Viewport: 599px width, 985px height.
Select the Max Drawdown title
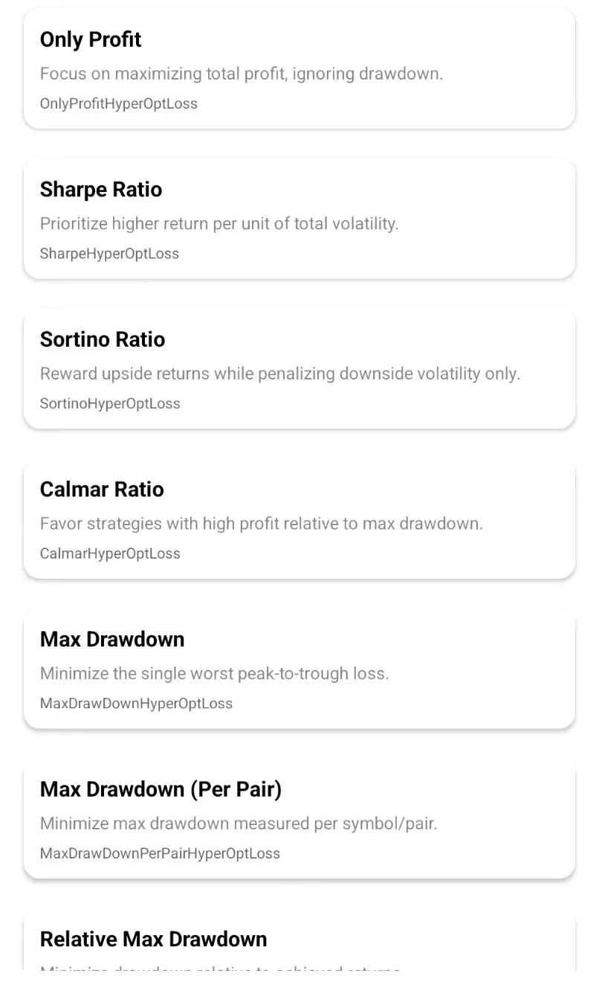tap(112, 639)
